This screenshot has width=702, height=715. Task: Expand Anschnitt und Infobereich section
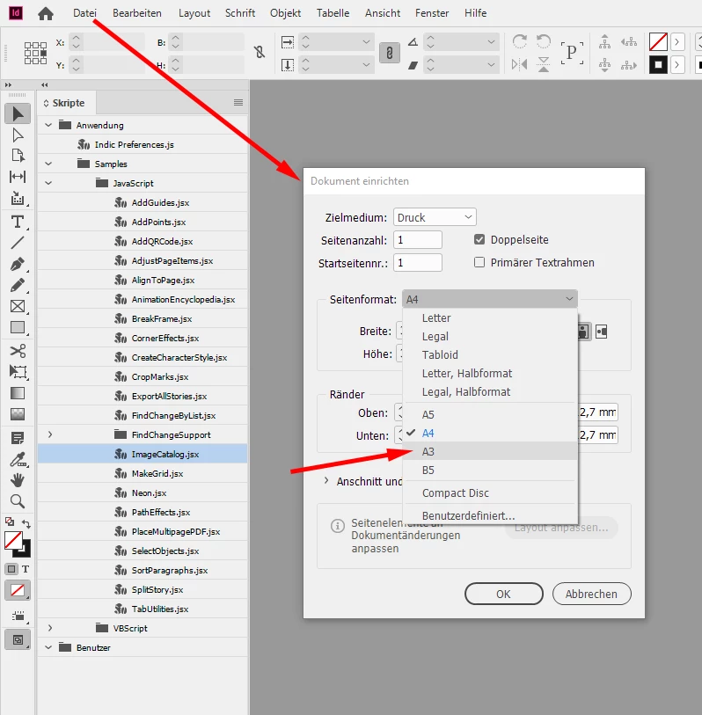326,480
